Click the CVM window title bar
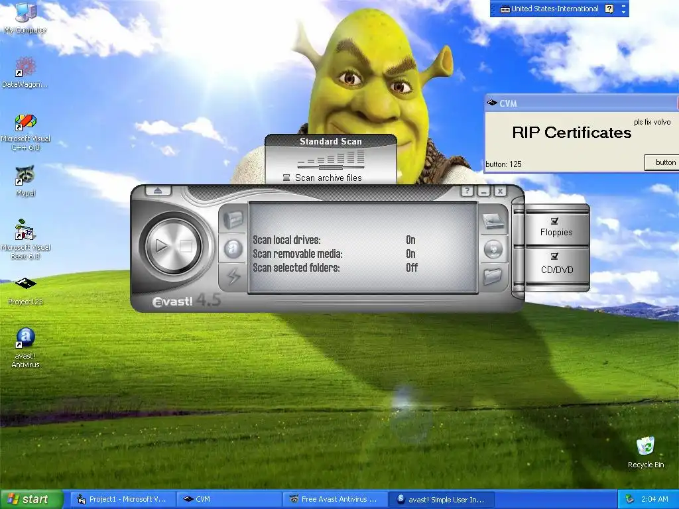 pyautogui.click(x=580, y=103)
